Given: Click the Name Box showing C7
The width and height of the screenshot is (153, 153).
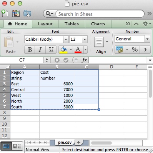Looking at the screenshot, I should pyautogui.click(x=22, y=60).
